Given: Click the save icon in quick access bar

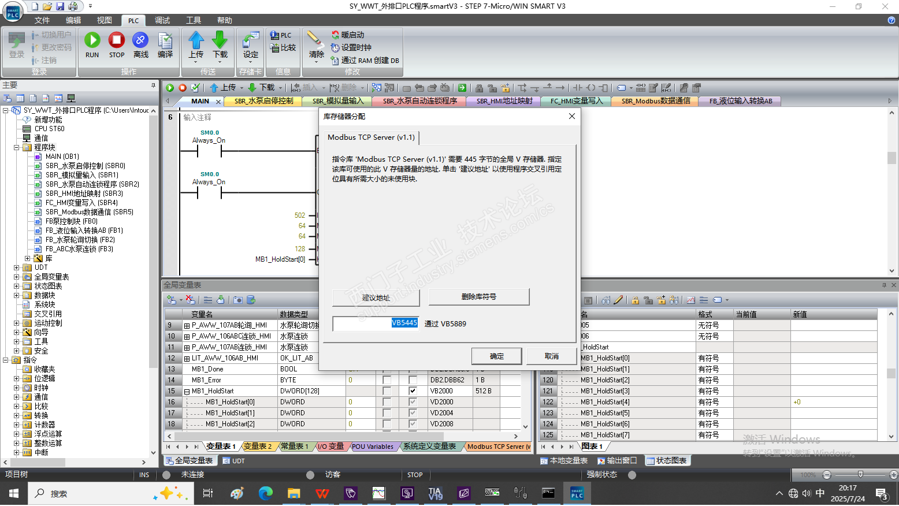Looking at the screenshot, I should [60, 6].
